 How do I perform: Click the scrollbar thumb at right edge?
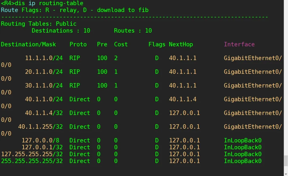point(286,161)
